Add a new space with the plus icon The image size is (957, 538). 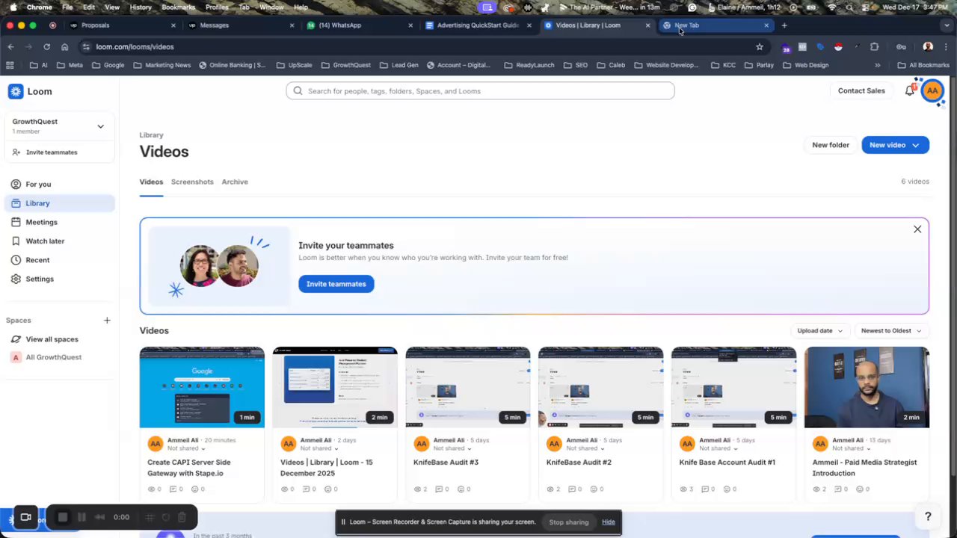(107, 321)
